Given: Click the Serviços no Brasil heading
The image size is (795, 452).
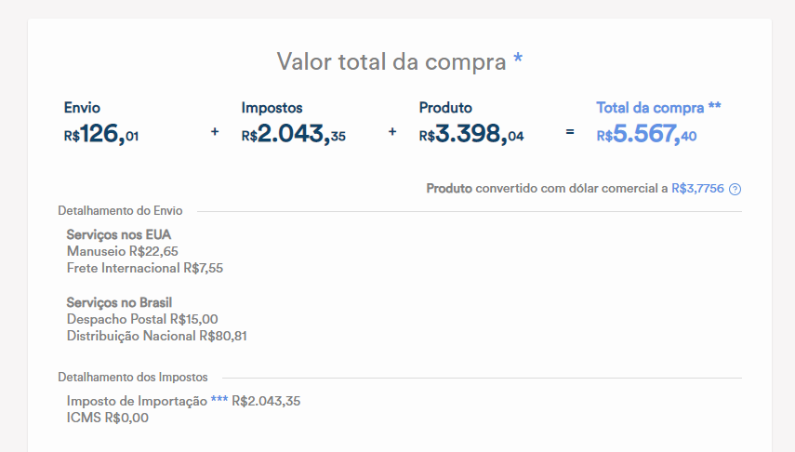Looking at the screenshot, I should (119, 302).
